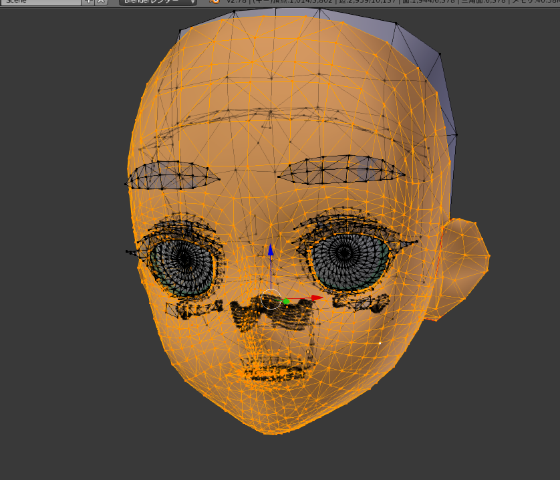Open the Blender render engine dropdown

(x=158, y=2)
